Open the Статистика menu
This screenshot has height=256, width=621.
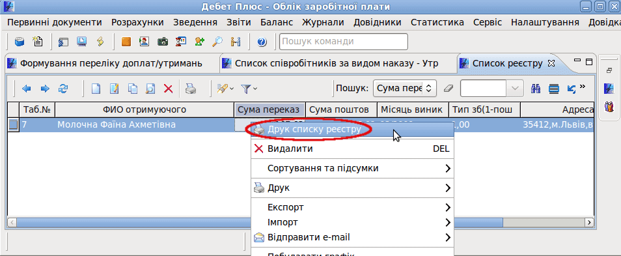tap(437, 22)
